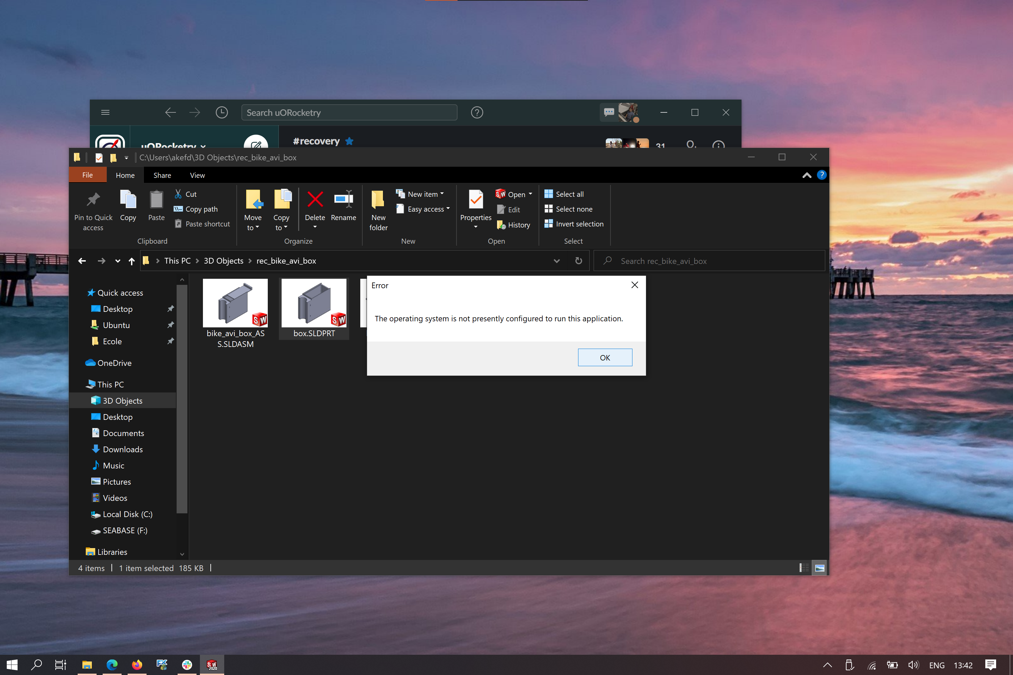Image resolution: width=1013 pixels, height=675 pixels.
Task: Click the New folder icon
Action: pyautogui.click(x=378, y=200)
